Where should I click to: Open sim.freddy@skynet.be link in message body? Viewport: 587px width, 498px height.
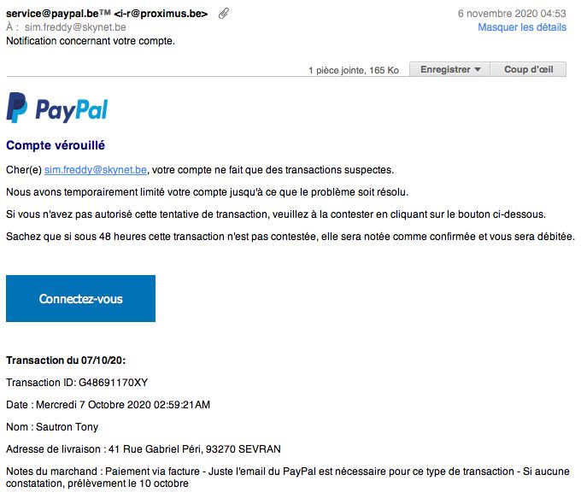(96, 170)
